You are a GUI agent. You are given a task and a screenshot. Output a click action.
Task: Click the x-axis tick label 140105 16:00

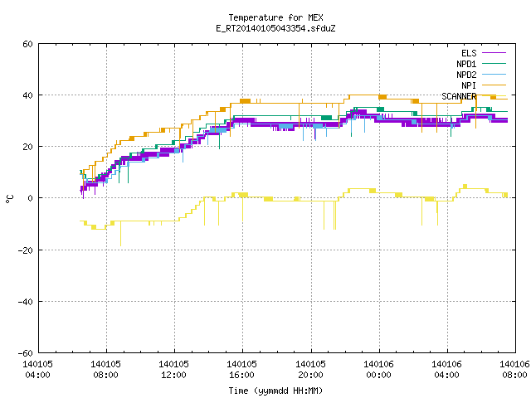coord(241,369)
